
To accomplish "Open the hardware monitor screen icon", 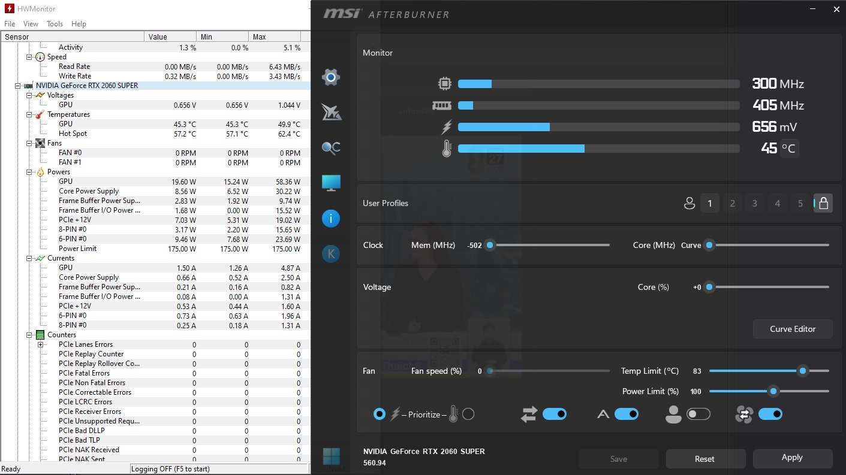I will tap(331, 183).
